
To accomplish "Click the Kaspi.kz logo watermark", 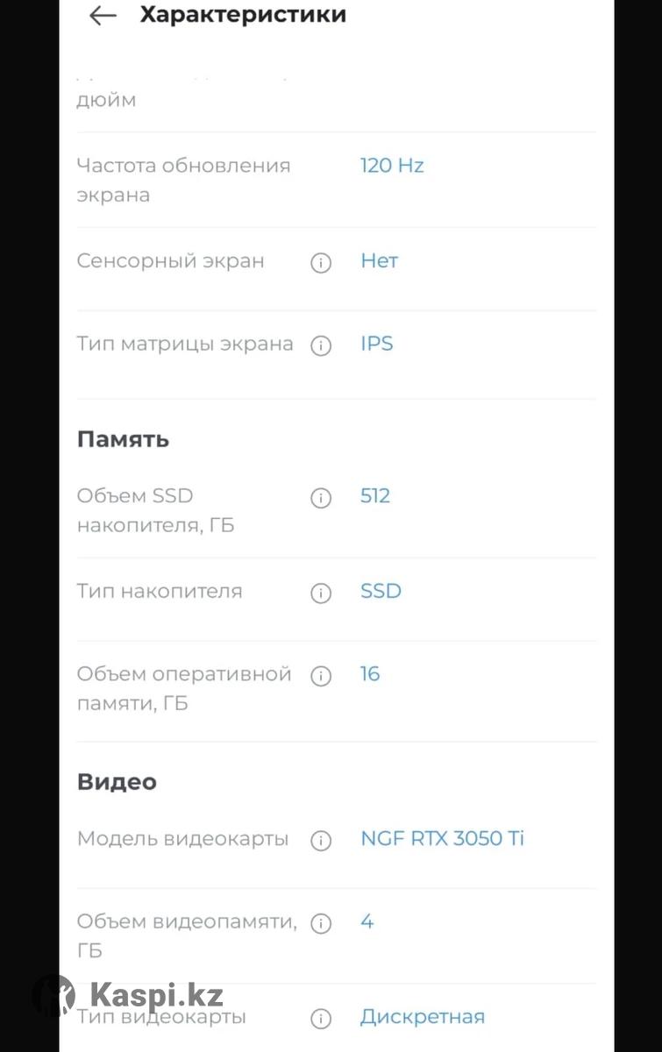I will click(x=129, y=996).
